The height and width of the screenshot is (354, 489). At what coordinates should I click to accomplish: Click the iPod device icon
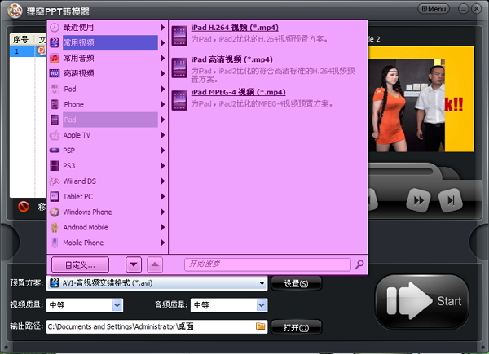(55, 89)
